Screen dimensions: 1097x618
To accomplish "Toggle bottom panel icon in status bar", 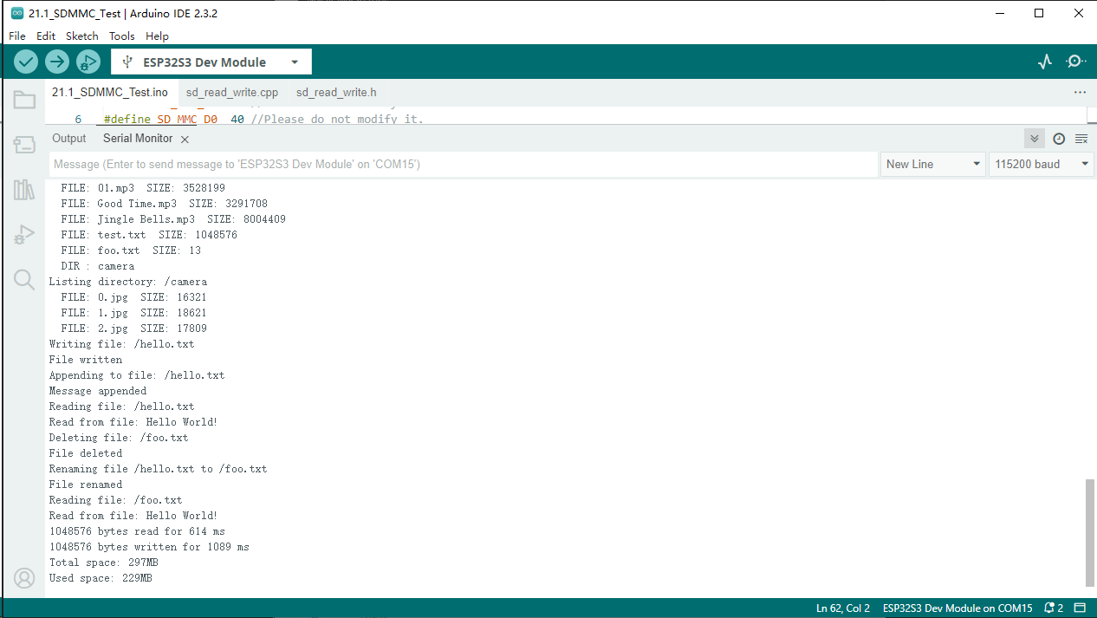I will pyautogui.click(x=1080, y=608).
